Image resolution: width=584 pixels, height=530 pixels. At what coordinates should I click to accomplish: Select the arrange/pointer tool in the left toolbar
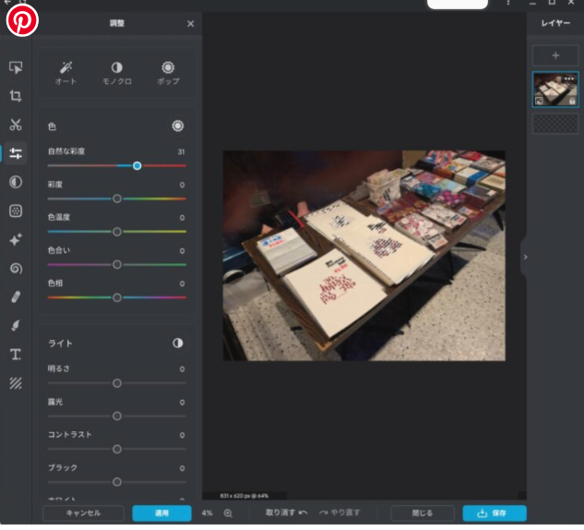16,67
